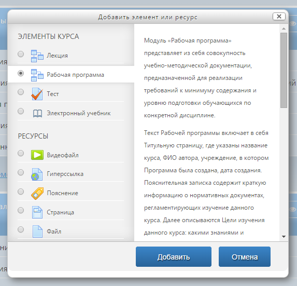Pick the Электронный учебник entry label
Screen dimensions: 297x286
point(79,113)
